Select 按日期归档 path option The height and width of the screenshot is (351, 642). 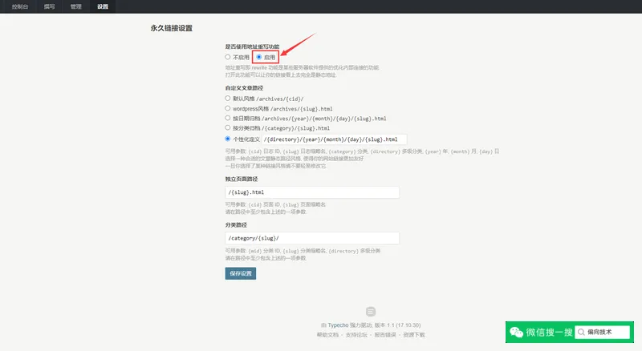[x=228, y=118]
